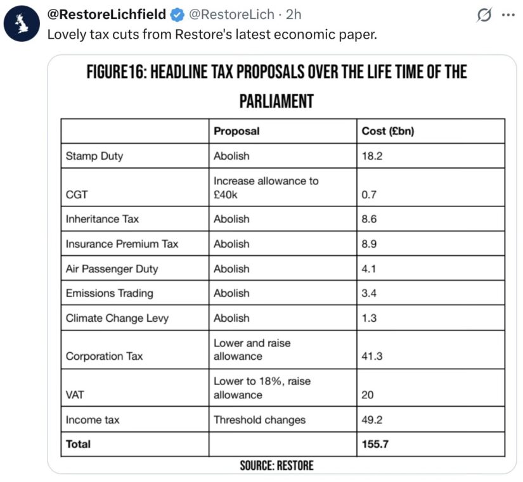This screenshot has width=523, height=482.
Task: Select the VAT Lower to 18% cell
Action: [262, 388]
